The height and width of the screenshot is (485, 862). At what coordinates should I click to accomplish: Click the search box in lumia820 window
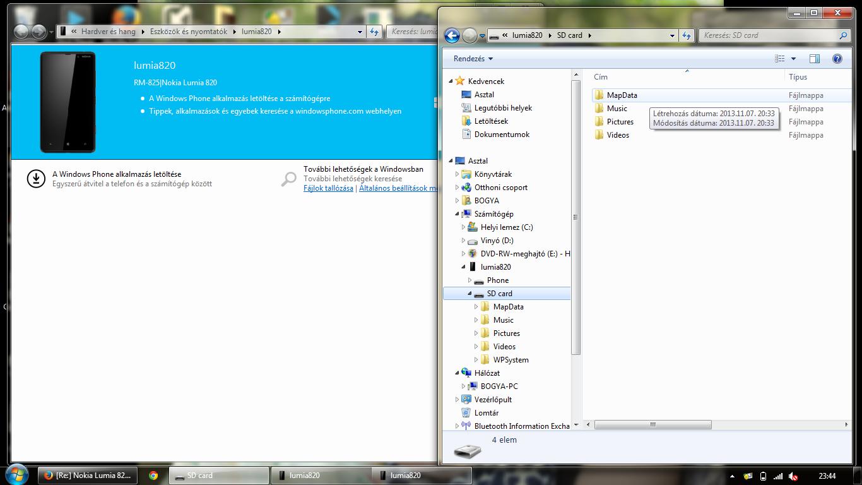click(413, 31)
